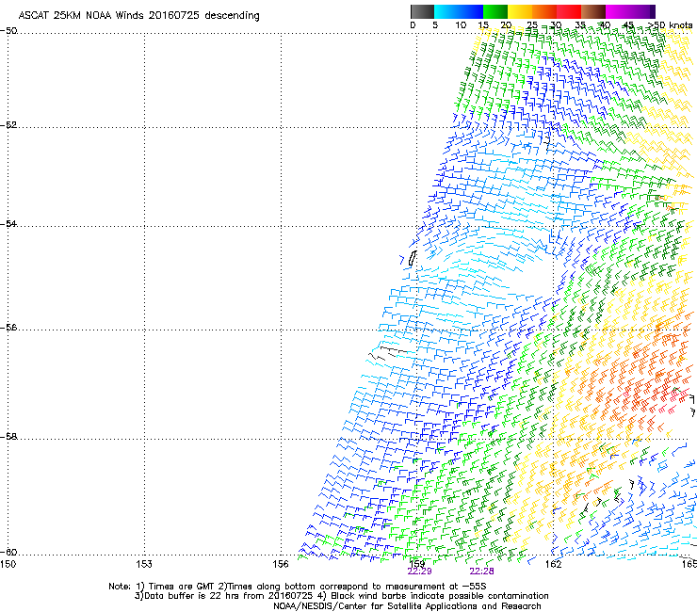Click the '-56' latitude label
This screenshot has width=697, height=612.
pos(8,327)
